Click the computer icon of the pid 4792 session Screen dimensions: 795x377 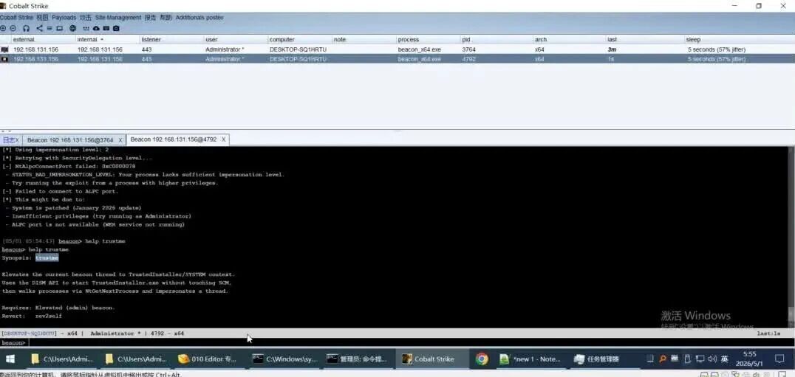[x=4, y=59]
